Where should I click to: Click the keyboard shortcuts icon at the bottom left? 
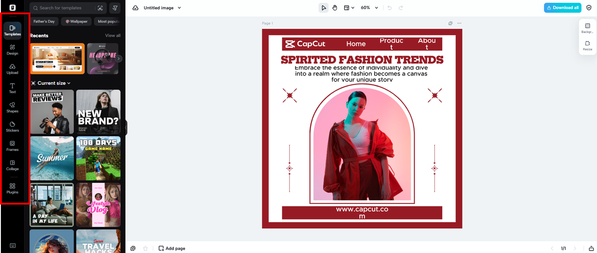pyautogui.click(x=13, y=246)
